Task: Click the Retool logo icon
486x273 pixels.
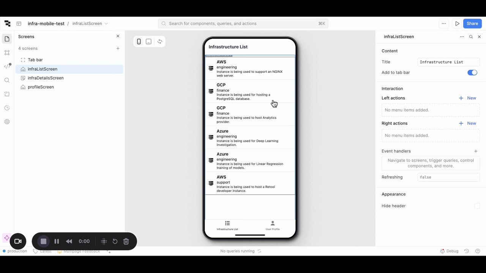Action: click(7, 24)
